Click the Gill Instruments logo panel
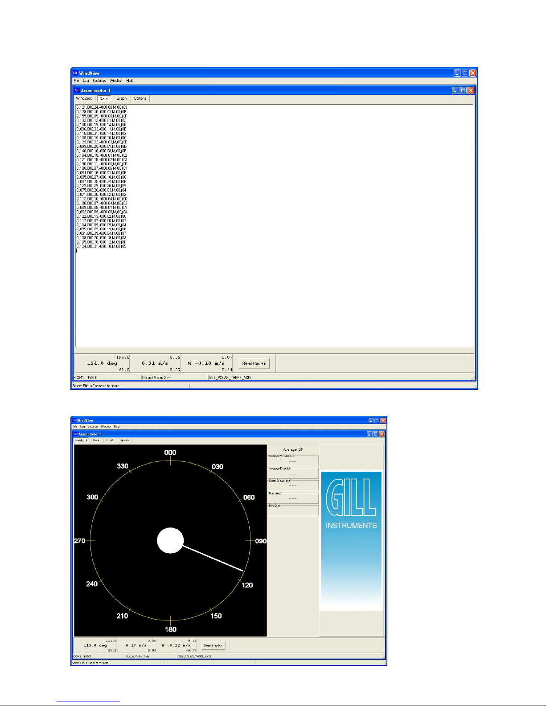 (x=351, y=541)
